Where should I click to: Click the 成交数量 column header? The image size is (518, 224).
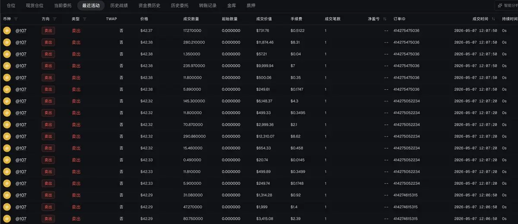[x=191, y=19]
